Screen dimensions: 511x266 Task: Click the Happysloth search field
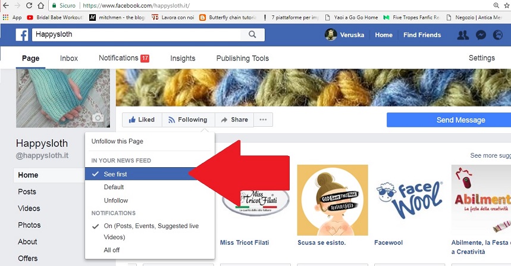pyautogui.click(x=136, y=35)
